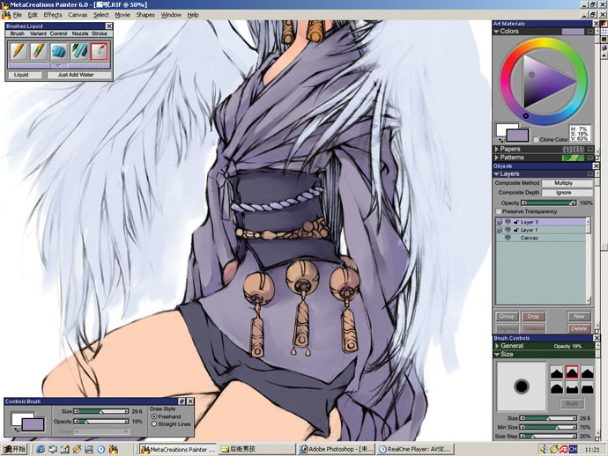Switch to RealOne Player taskbar button

(x=415, y=450)
